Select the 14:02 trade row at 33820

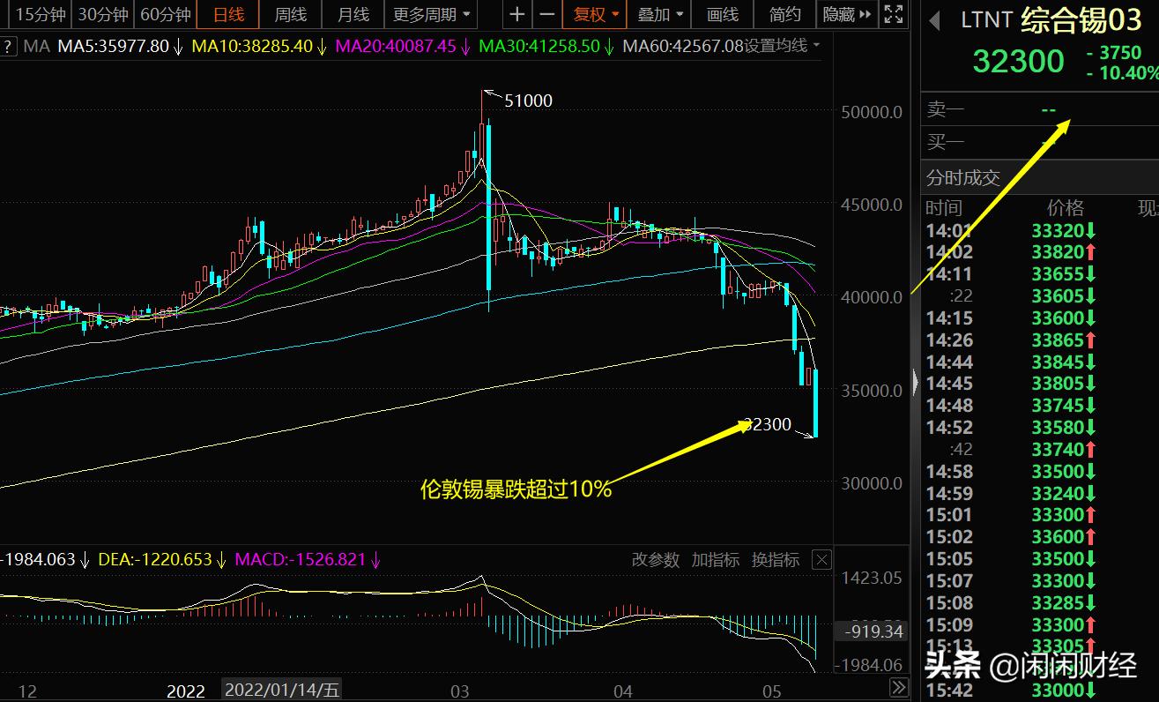pyautogui.click(x=1040, y=252)
